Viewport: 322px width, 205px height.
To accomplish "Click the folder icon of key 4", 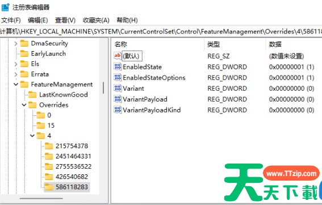I will (41, 136).
